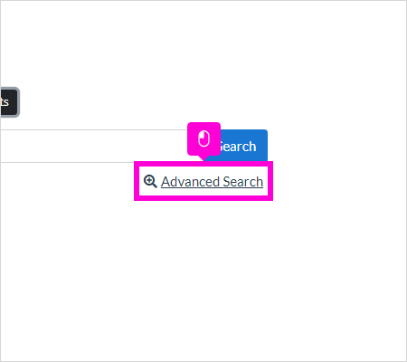Activate the partially visible dark 'ts' button
The image size is (407, 362).
point(9,102)
